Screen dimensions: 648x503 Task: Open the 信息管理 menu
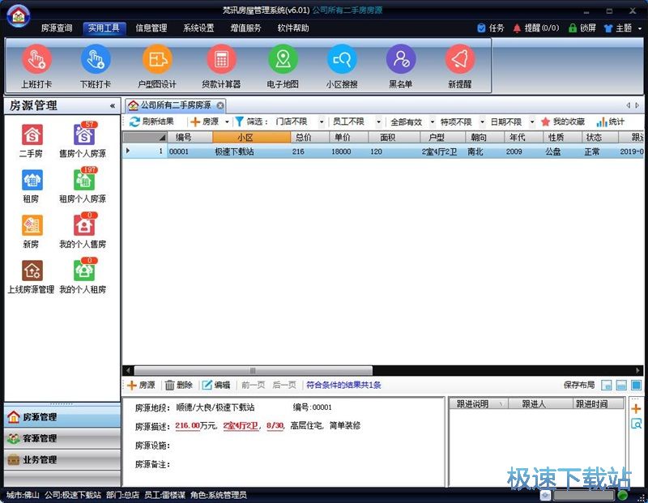pyautogui.click(x=151, y=28)
